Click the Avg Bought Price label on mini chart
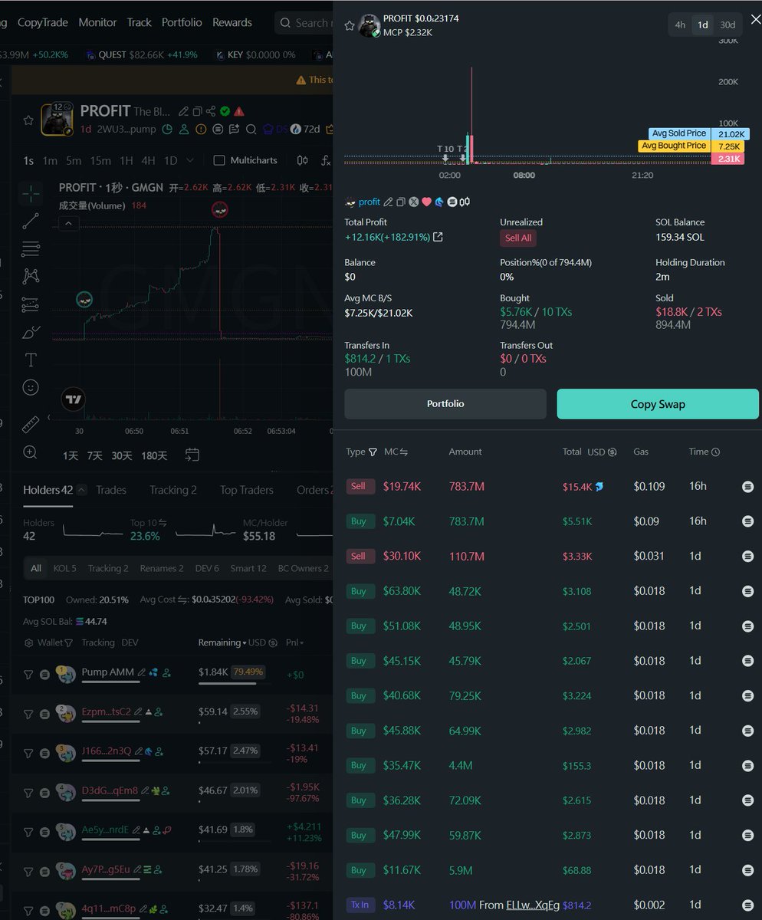 click(674, 146)
